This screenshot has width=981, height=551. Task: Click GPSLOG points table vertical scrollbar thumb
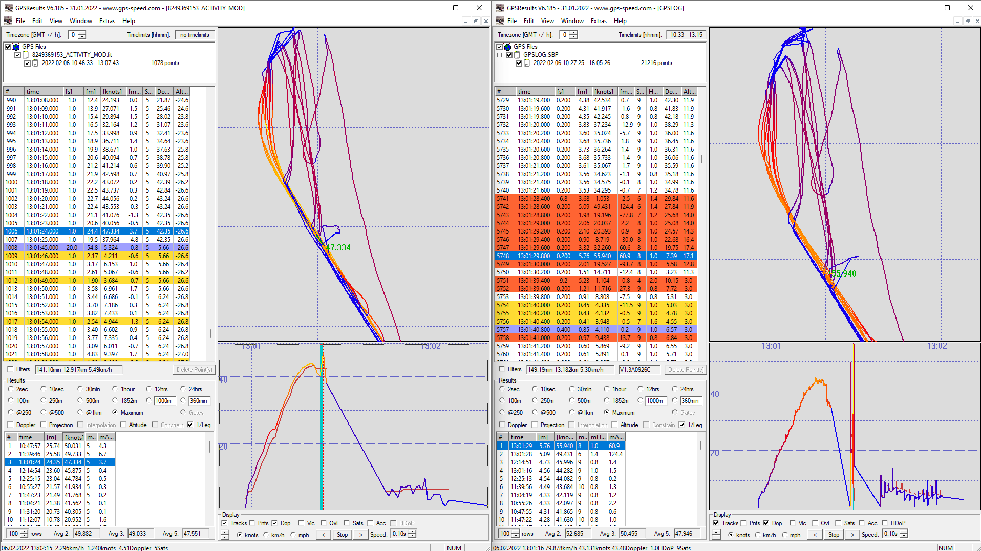coord(702,159)
